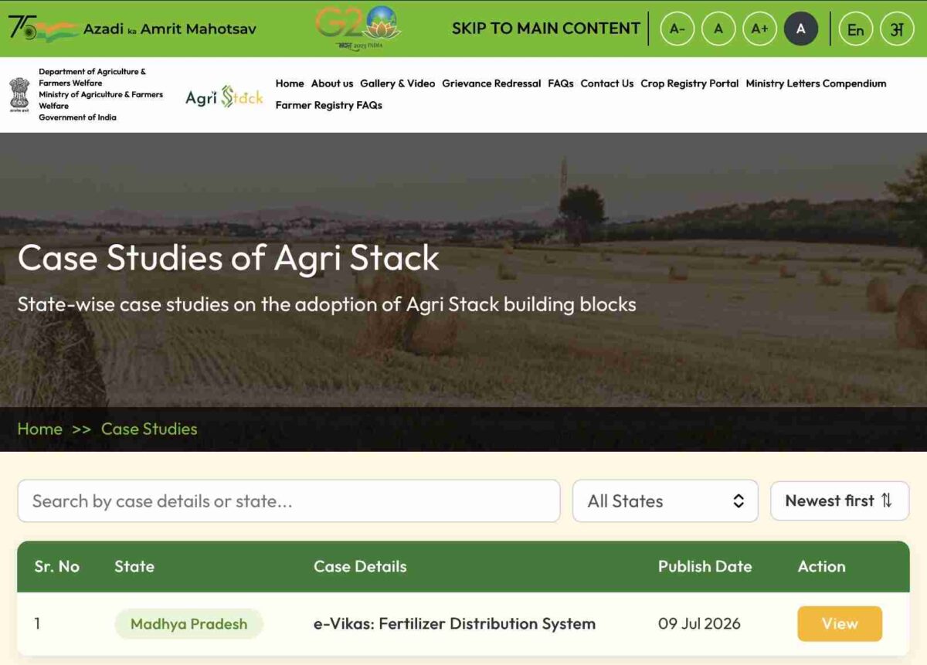Click the Case Studies of Agri Stack heading
927x665 pixels.
coord(229,257)
